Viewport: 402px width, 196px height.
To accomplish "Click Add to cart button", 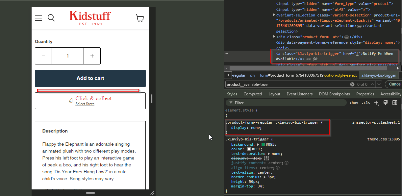I will pyautogui.click(x=90, y=78).
